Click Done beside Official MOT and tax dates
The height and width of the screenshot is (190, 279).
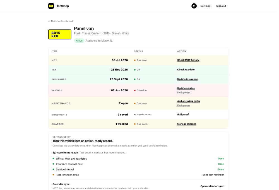pyautogui.click(x=221, y=159)
